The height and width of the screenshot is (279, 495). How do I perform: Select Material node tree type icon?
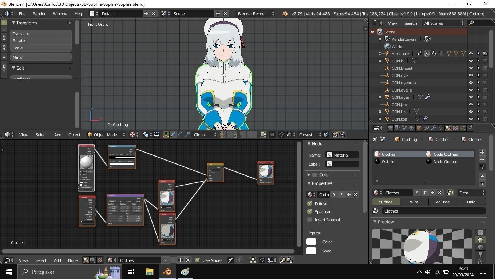point(86,260)
